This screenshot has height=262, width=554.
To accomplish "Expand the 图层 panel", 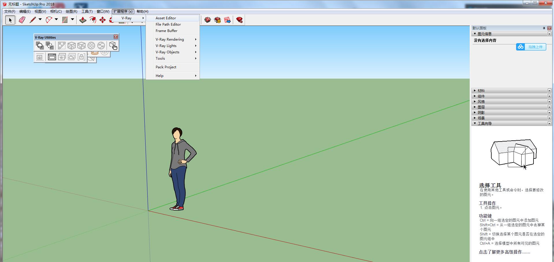I will [x=481, y=107].
